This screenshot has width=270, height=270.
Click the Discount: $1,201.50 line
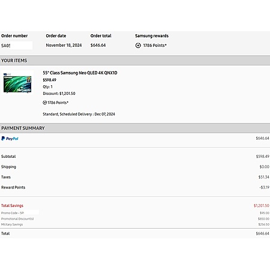(x=59, y=94)
